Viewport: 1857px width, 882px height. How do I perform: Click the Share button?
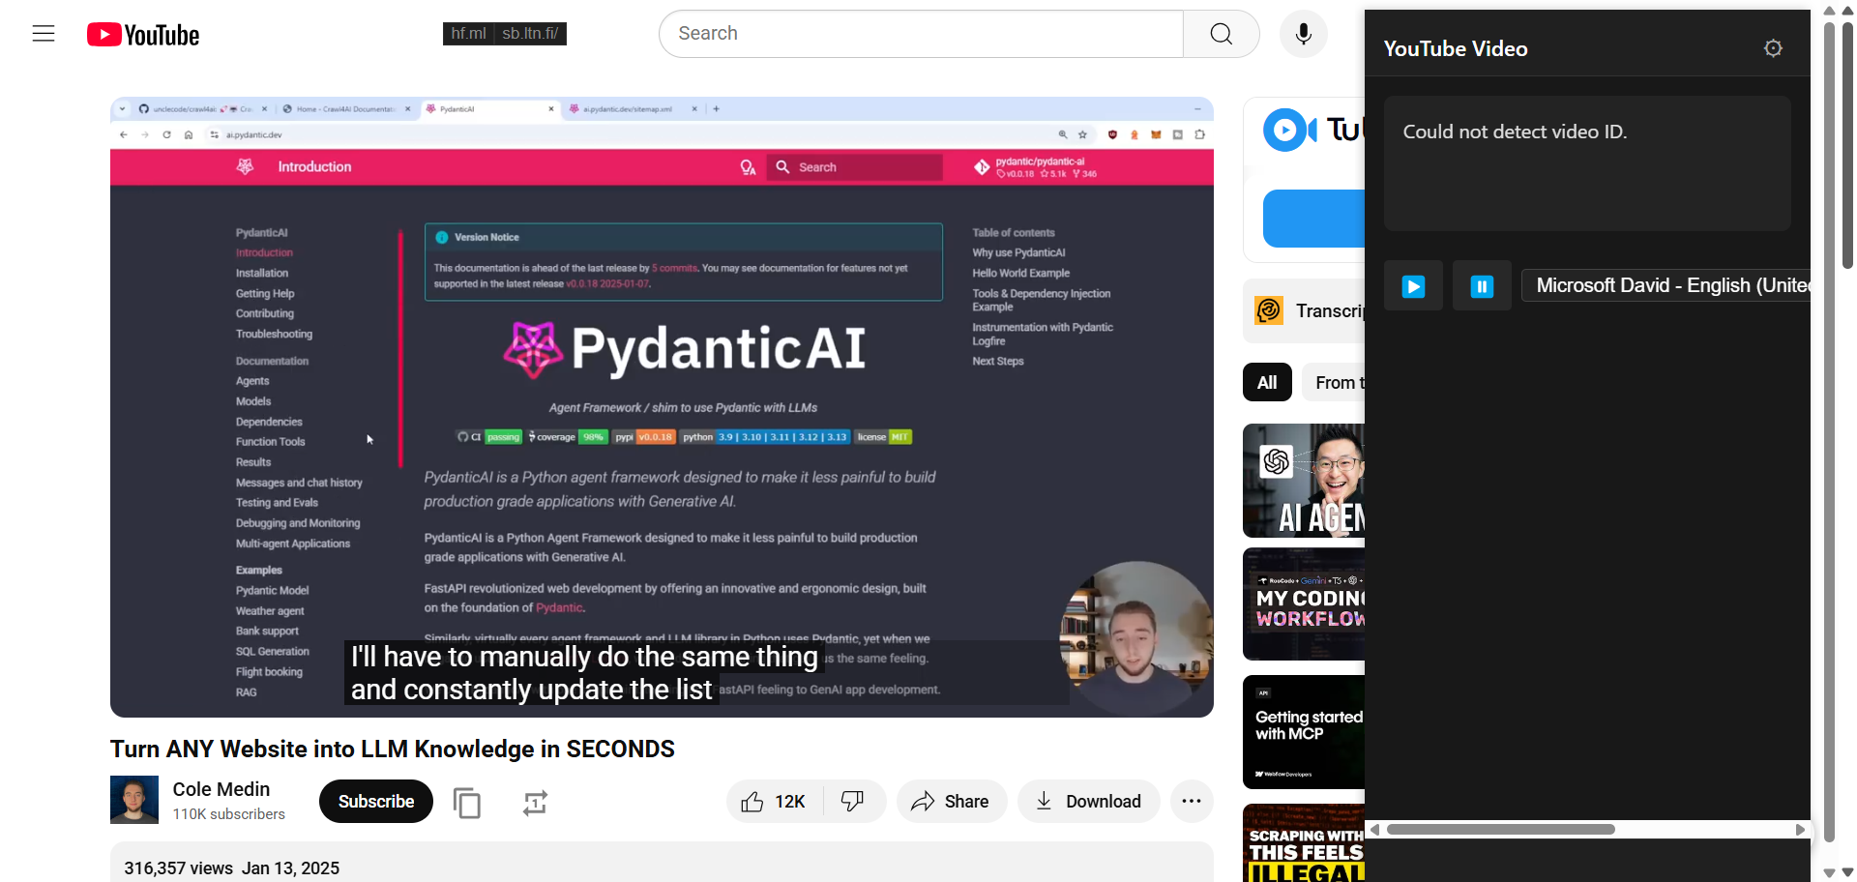[x=952, y=802]
